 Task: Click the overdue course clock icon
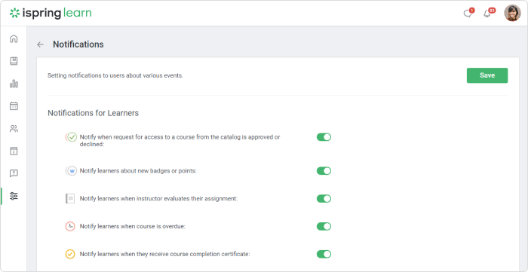click(70, 226)
